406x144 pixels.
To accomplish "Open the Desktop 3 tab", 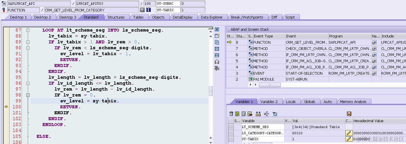I will point(68,17).
